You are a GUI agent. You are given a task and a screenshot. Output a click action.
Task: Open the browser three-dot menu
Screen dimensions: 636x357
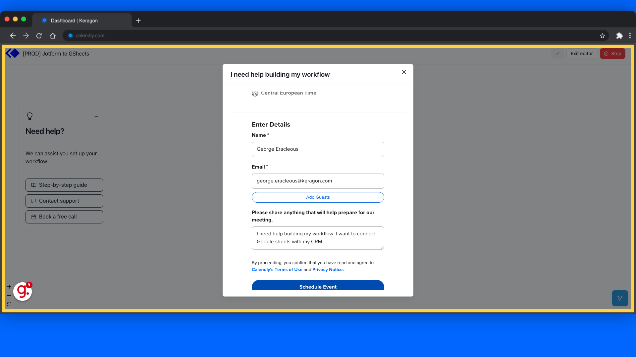coord(630,36)
